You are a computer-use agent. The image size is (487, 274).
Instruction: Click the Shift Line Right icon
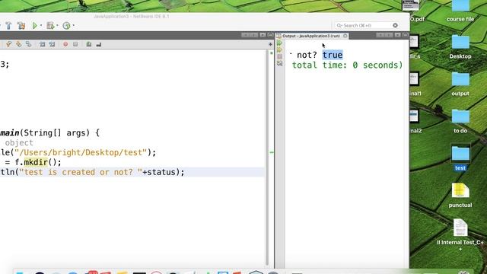tap(52, 44)
